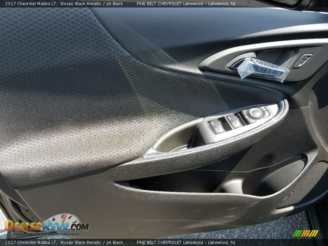Screen dimensions: 328x246
Task: Click the round power mirror adjustment knob
Action: click(256, 113)
